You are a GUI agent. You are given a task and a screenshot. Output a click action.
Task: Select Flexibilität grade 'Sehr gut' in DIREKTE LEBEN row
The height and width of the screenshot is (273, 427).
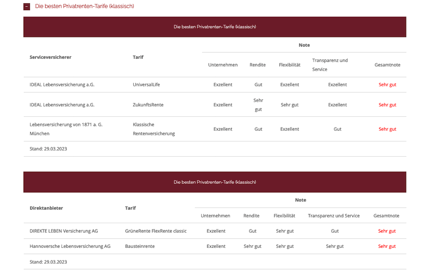click(285, 231)
